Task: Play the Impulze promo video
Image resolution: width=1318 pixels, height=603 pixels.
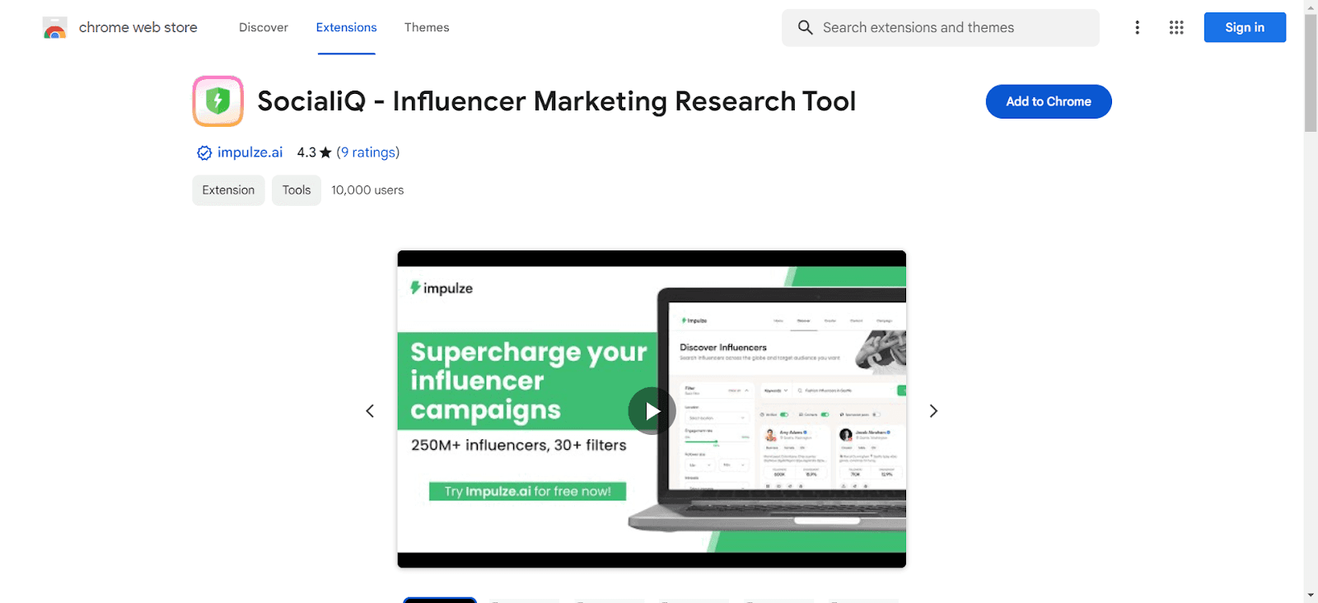Action: [x=652, y=410]
